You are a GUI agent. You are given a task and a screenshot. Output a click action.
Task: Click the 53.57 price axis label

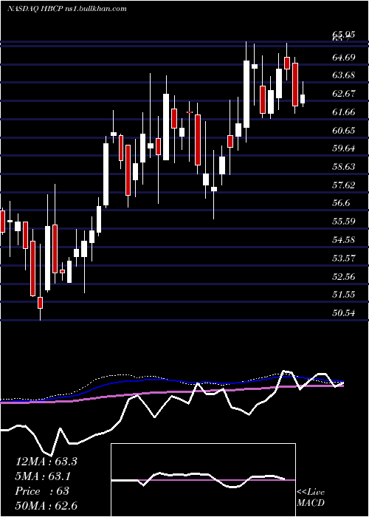[344, 258]
